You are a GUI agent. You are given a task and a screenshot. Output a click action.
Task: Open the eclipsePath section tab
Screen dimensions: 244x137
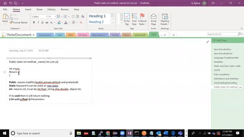(140, 35)
